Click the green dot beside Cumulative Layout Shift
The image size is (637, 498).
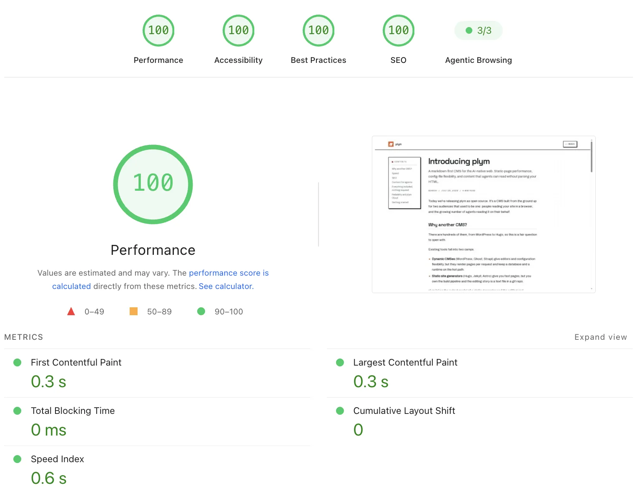(340, 411)
